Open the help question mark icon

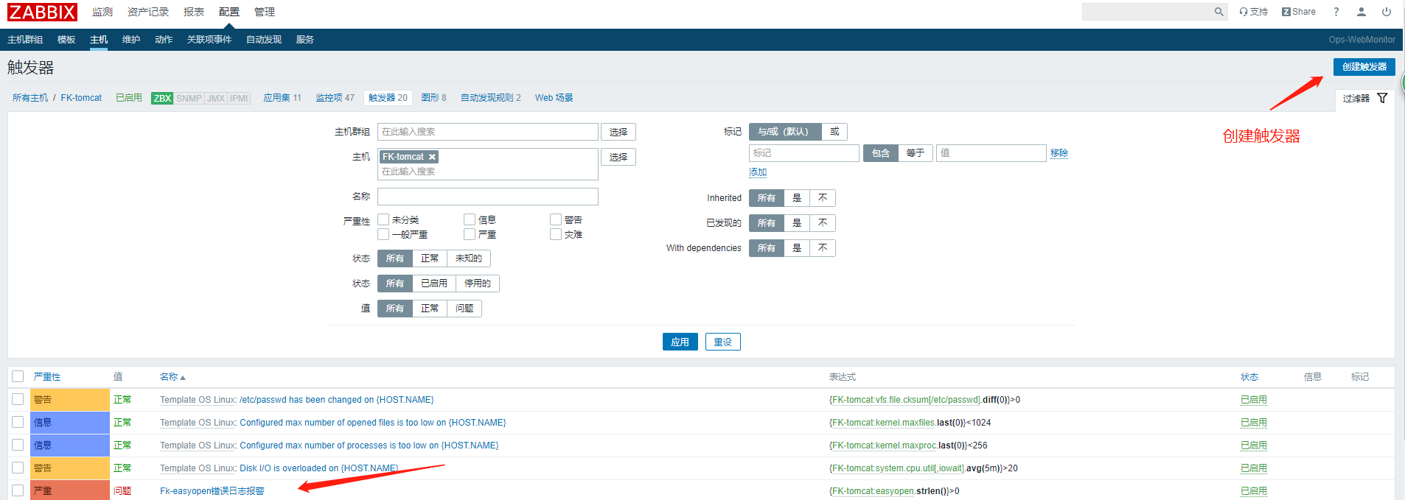pyautogui.click(x=1336, y=12)
